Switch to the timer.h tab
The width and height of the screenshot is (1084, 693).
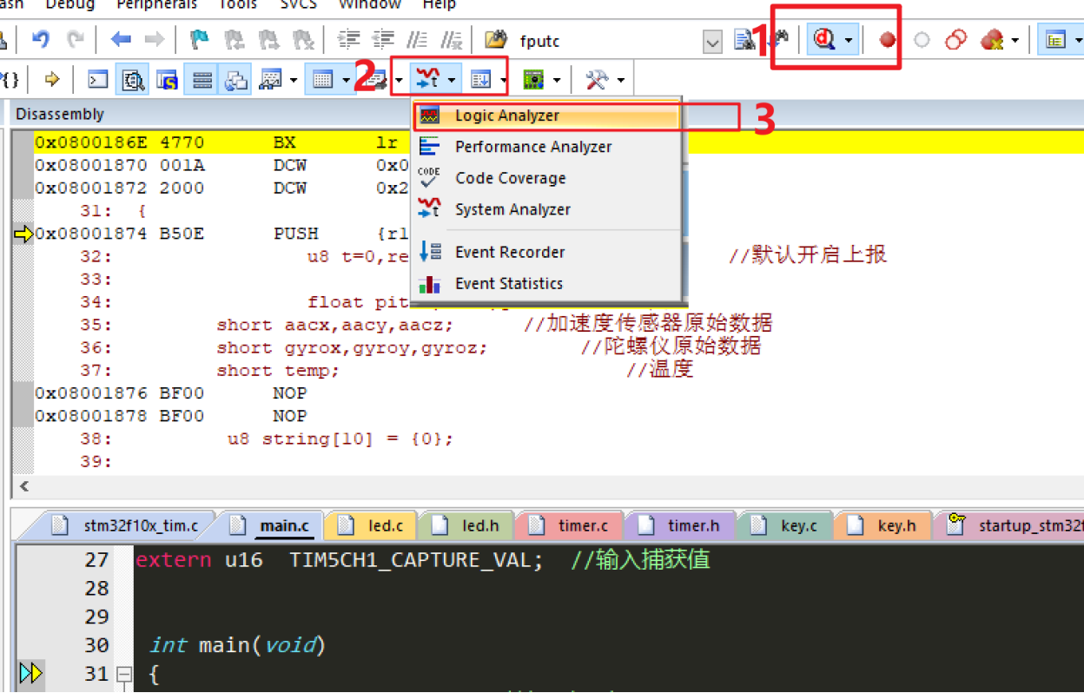(679, 525)
